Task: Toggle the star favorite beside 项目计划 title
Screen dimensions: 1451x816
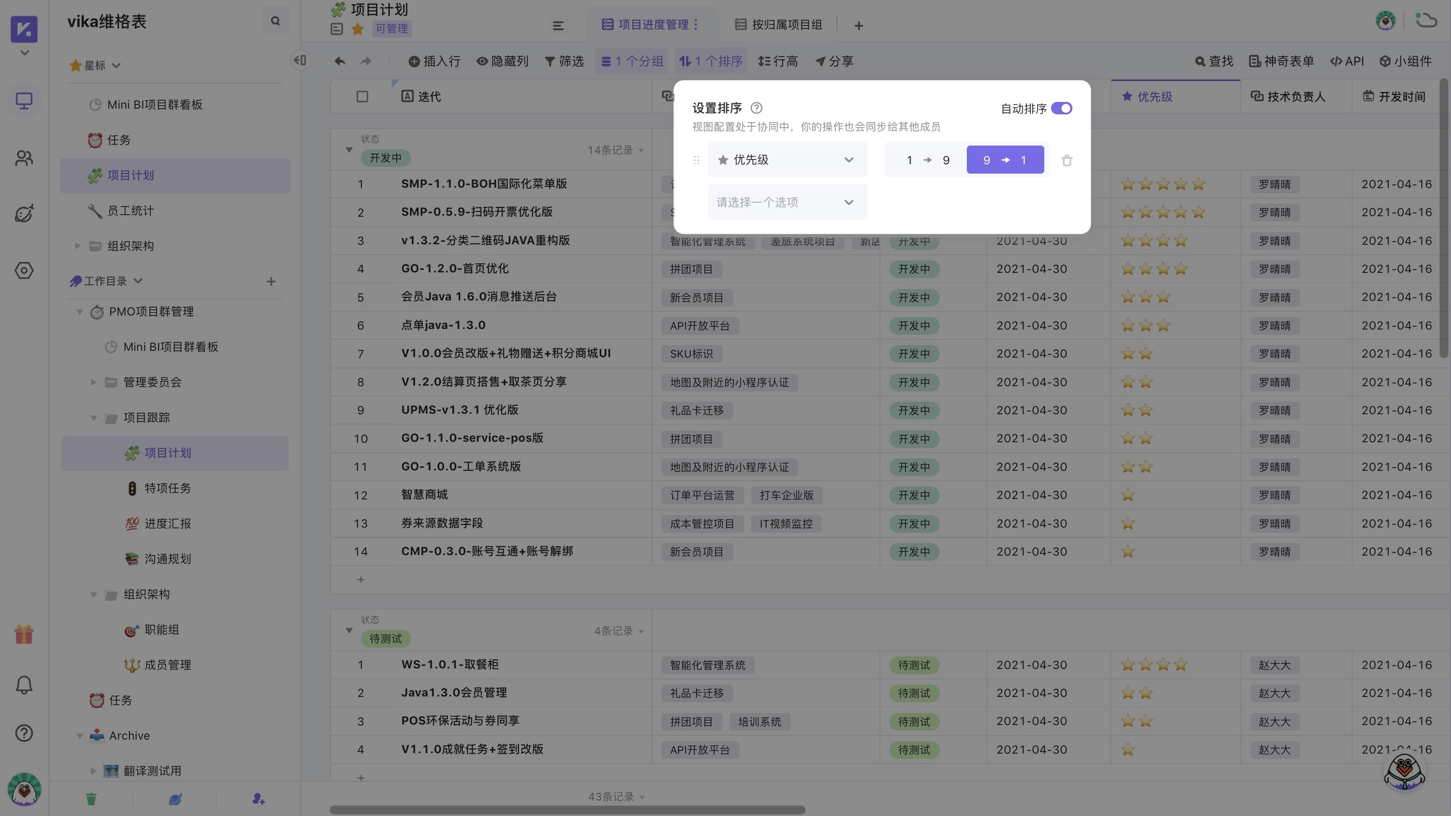Action: 358,29
